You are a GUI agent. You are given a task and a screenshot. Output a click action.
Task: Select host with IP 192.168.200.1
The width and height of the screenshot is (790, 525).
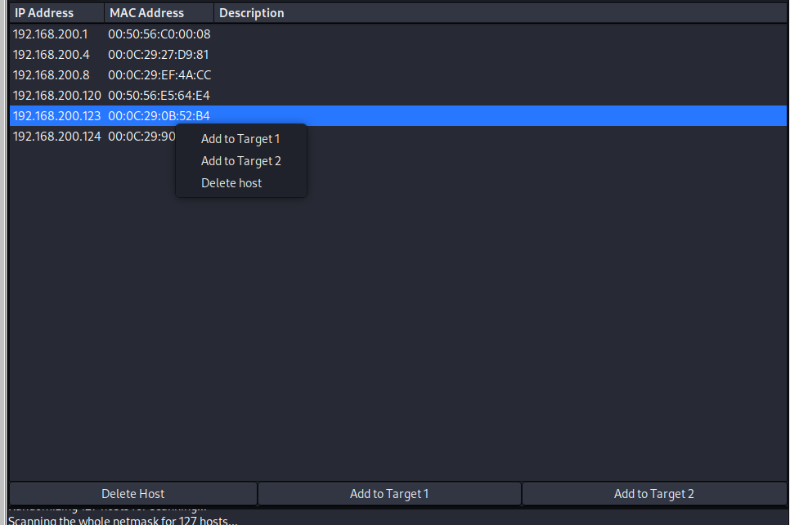click(x=51, y=34)
